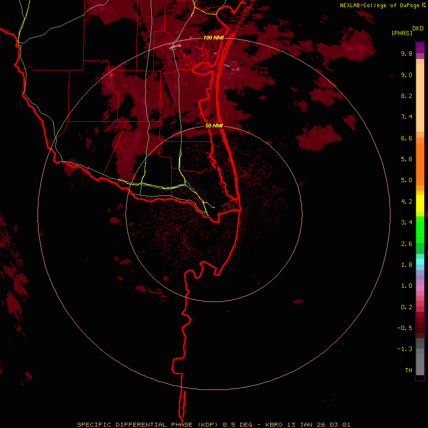Click the 9.8 value on the scale
428x428 pixels.
tap(407, 53)
